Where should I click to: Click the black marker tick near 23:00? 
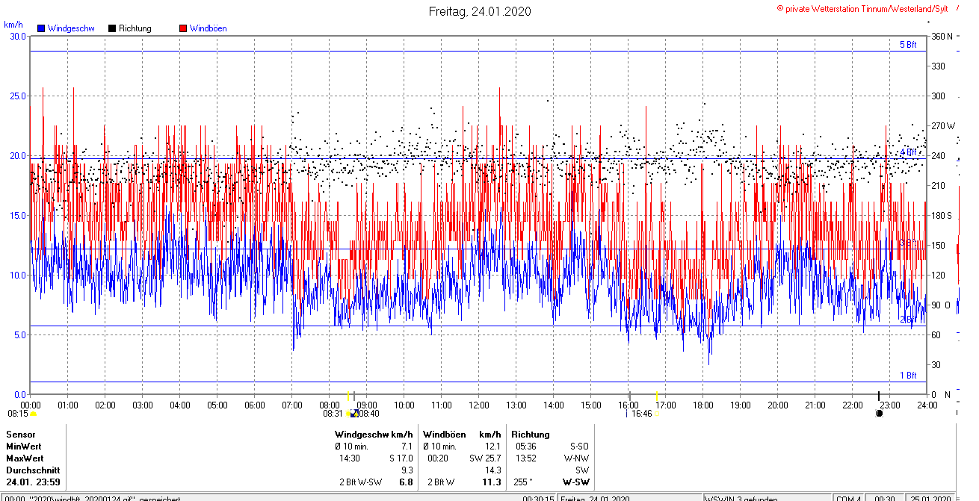pos(879,395)
